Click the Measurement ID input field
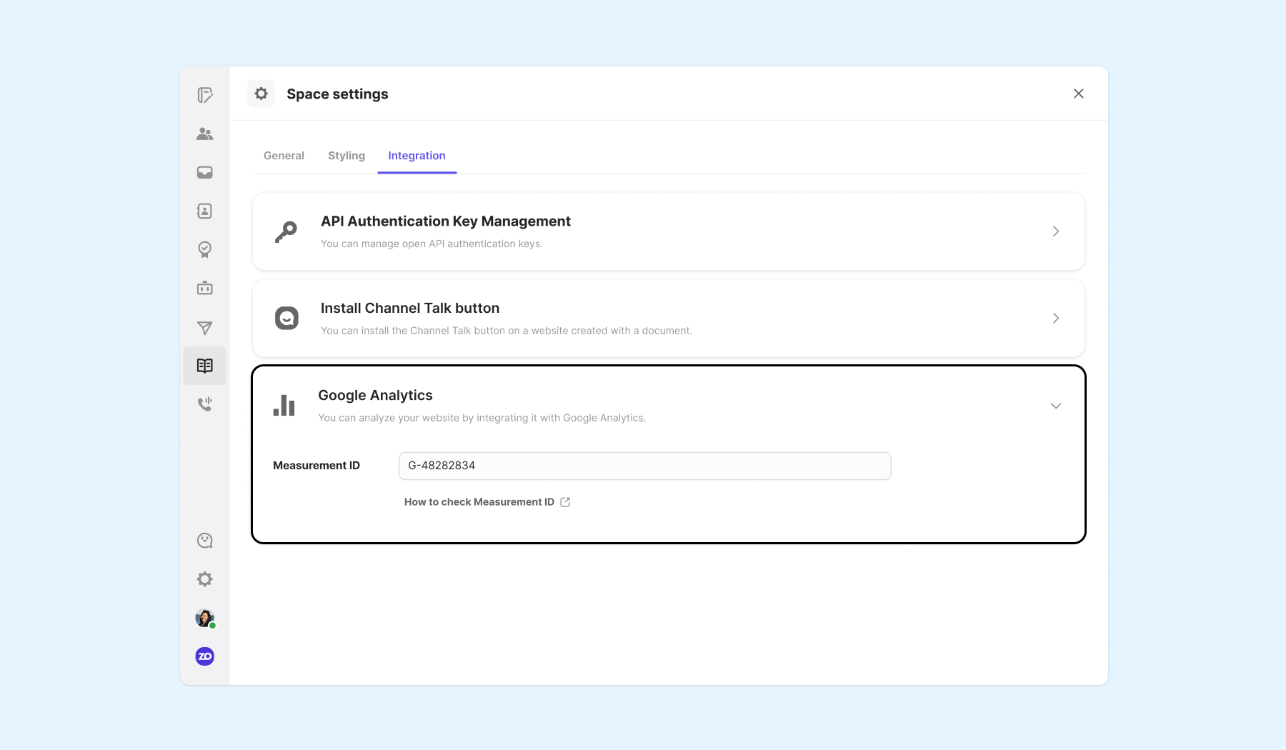1286x750 pixels. (644, 466)
